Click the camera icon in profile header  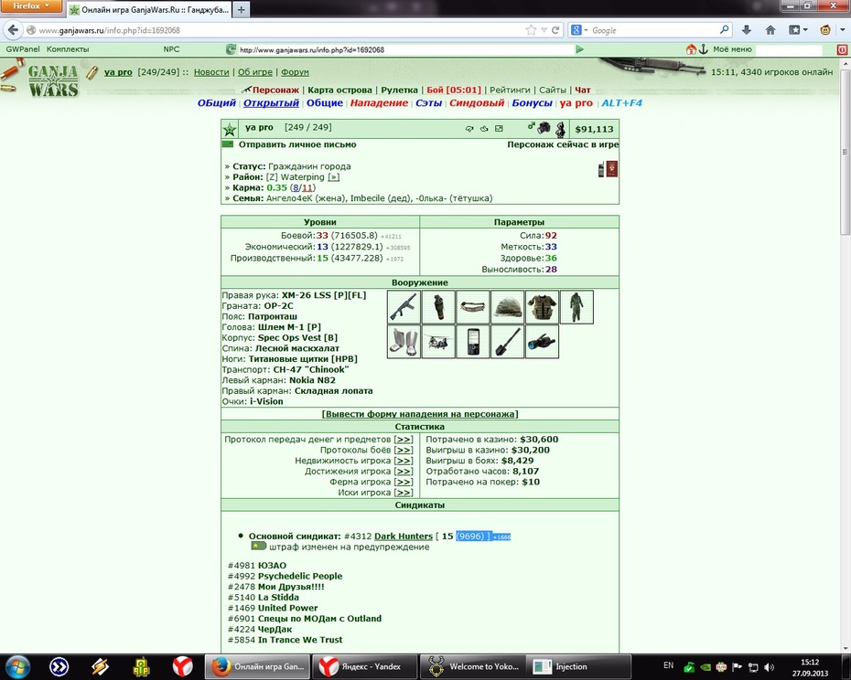point(544,128)
